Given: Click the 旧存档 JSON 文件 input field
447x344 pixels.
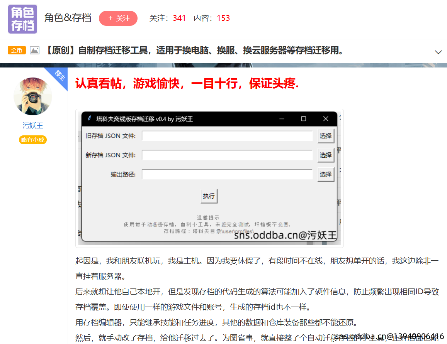Looking at the screenshot, I should (227, 136).
